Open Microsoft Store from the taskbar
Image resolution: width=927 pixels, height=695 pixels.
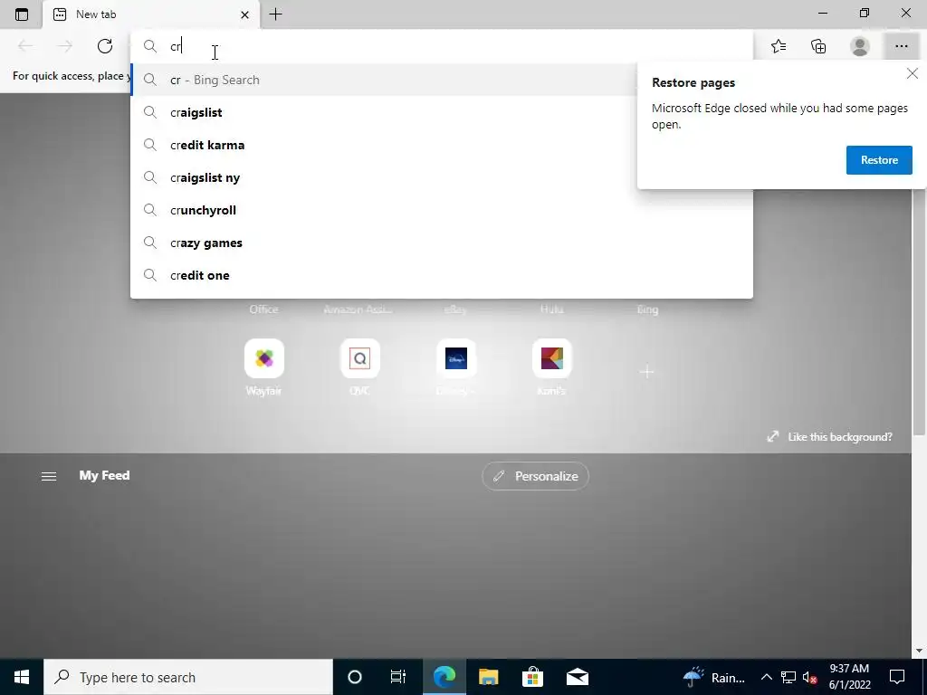pos(532,677)
